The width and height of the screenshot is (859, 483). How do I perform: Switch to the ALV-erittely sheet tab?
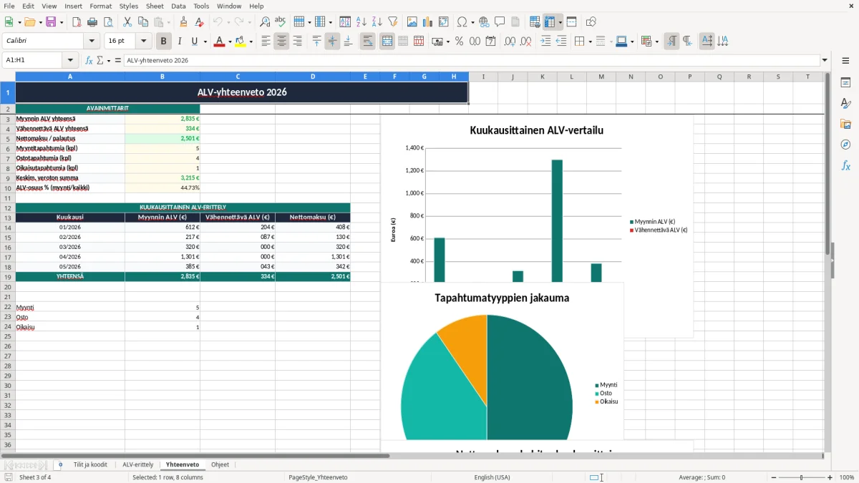[x=137, y=464]
